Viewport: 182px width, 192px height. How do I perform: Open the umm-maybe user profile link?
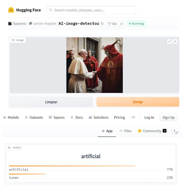45,23
